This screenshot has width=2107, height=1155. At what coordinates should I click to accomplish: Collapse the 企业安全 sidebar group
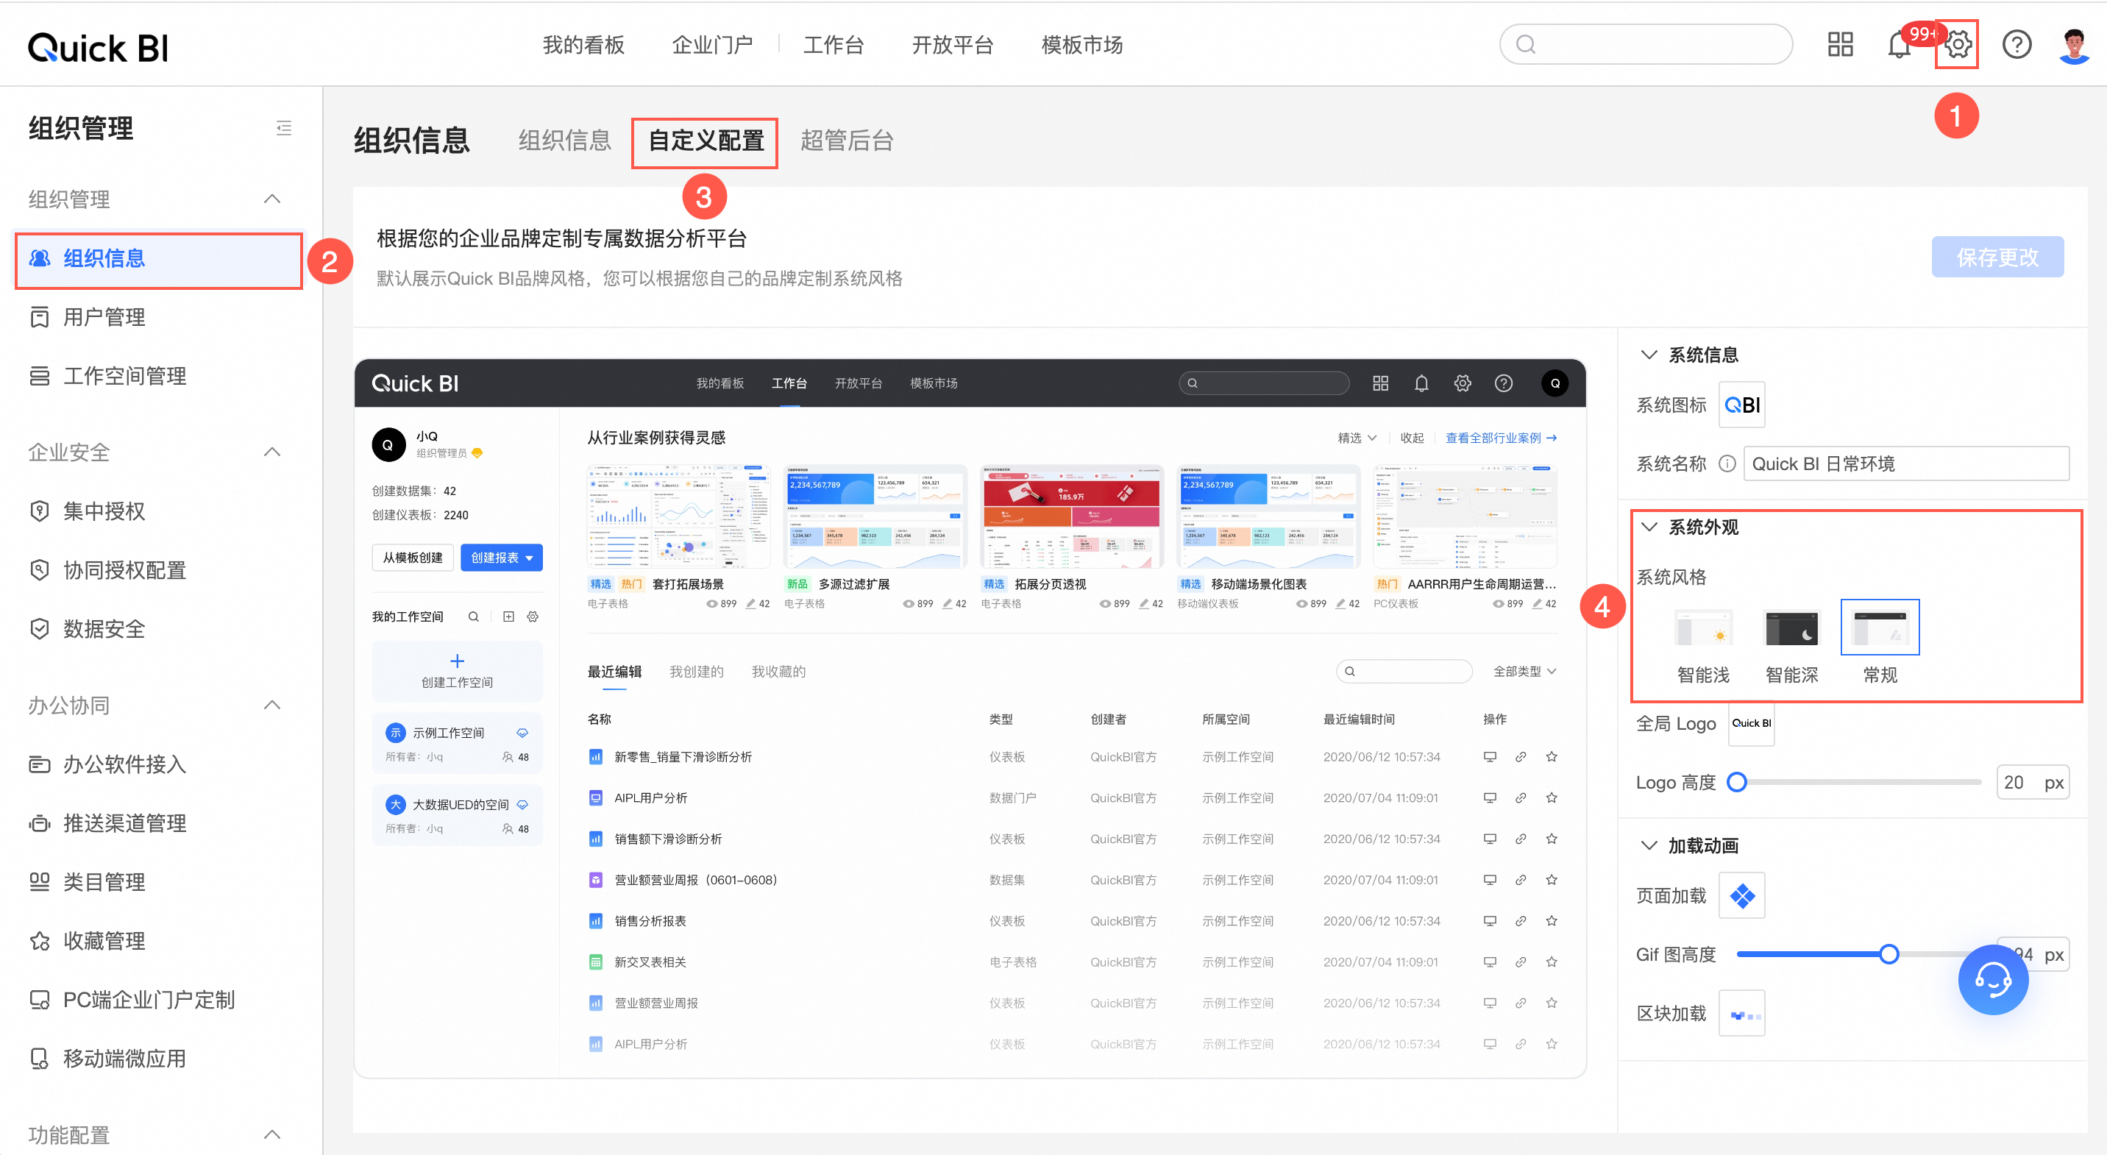pyautogui.click(x=272, y=452)
